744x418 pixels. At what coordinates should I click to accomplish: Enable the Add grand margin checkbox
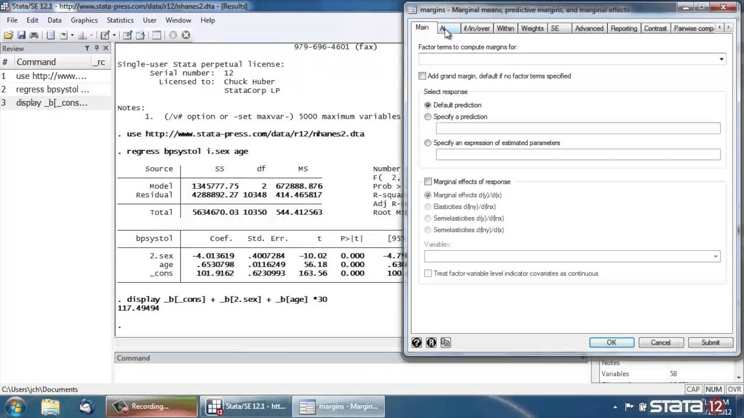(423, 76)
